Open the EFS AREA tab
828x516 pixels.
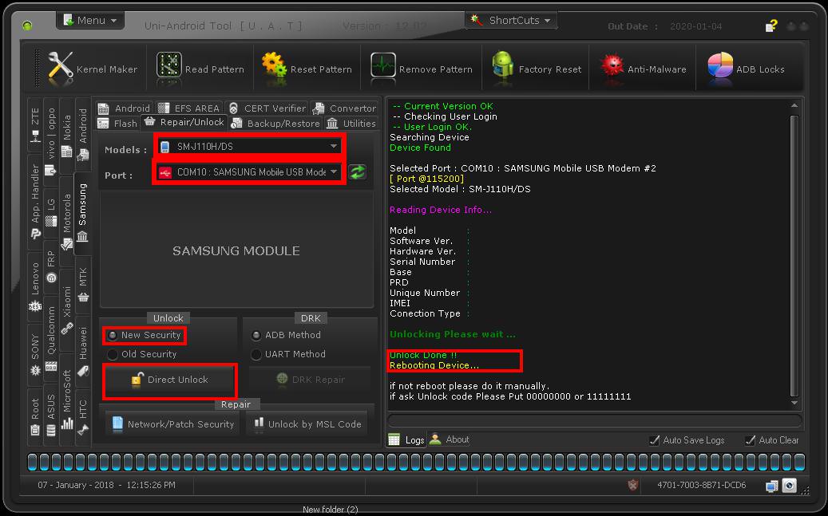pyautogui.click(x=188, y=108)
